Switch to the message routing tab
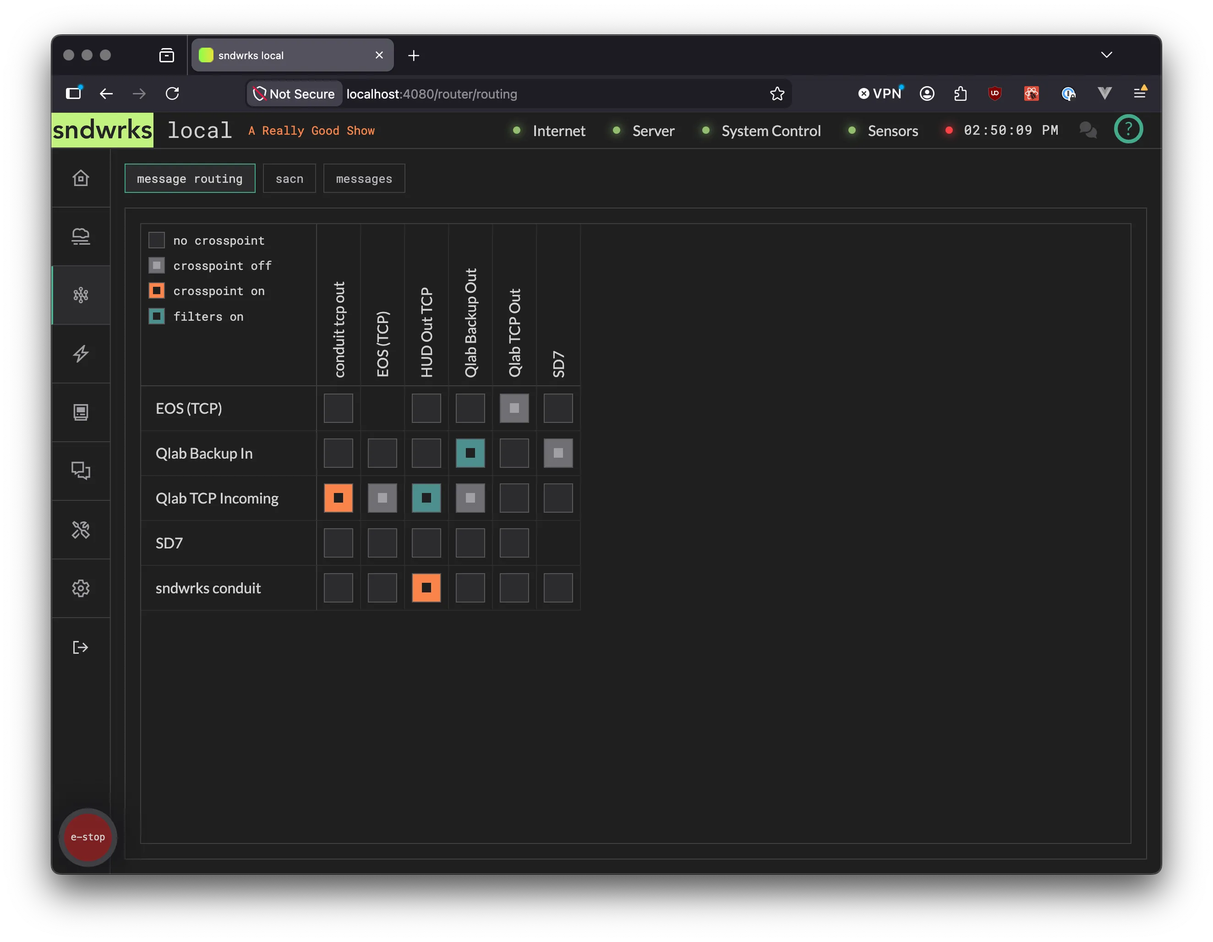1213x942 pixels. [x=190, y=178]
